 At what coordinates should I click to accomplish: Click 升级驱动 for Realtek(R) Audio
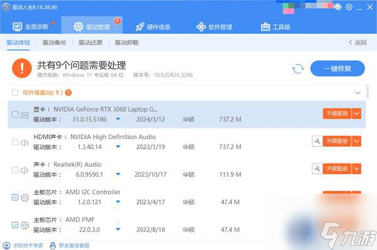pyautogui.click(x=337, y=169)
